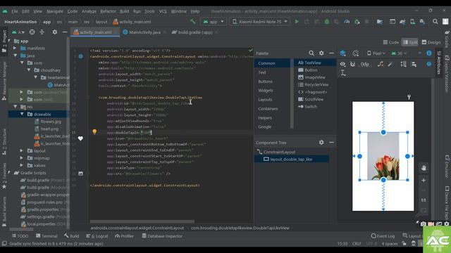Viewport: 451px width, 253px height.
Task: Toggle View Options eye icon
Action: pyautogui.click(x=342, y=64)
